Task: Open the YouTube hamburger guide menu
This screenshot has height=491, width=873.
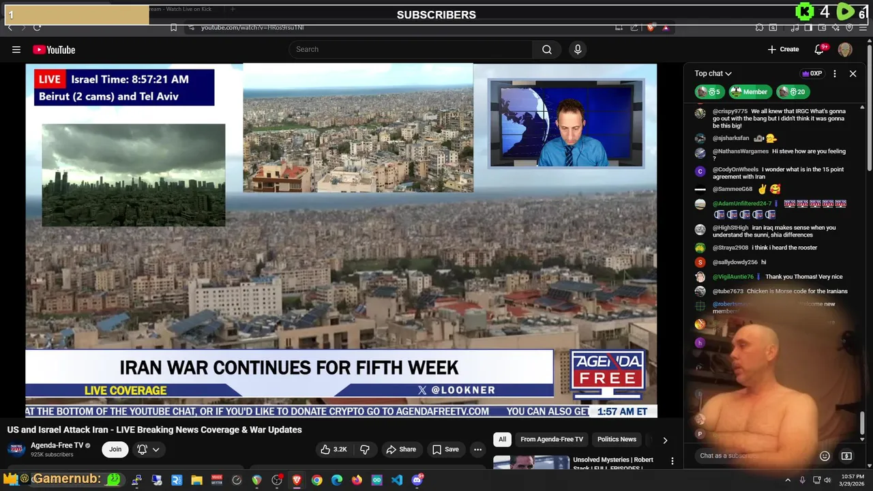Action: 16,49
